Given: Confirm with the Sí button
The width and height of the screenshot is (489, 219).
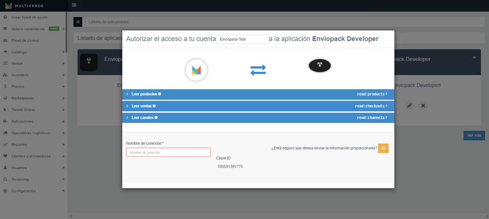Looking at the screenshot, I should [x=383, y=148].
